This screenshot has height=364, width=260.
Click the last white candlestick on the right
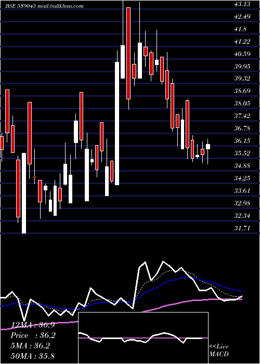click(208, 147)
